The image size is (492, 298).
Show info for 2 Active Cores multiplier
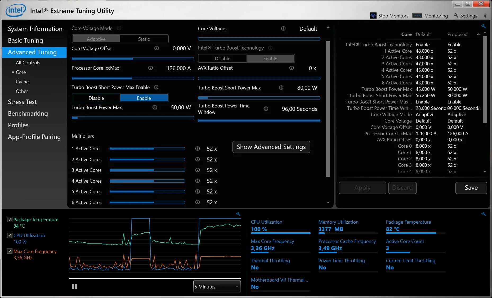tap(198, 159)
